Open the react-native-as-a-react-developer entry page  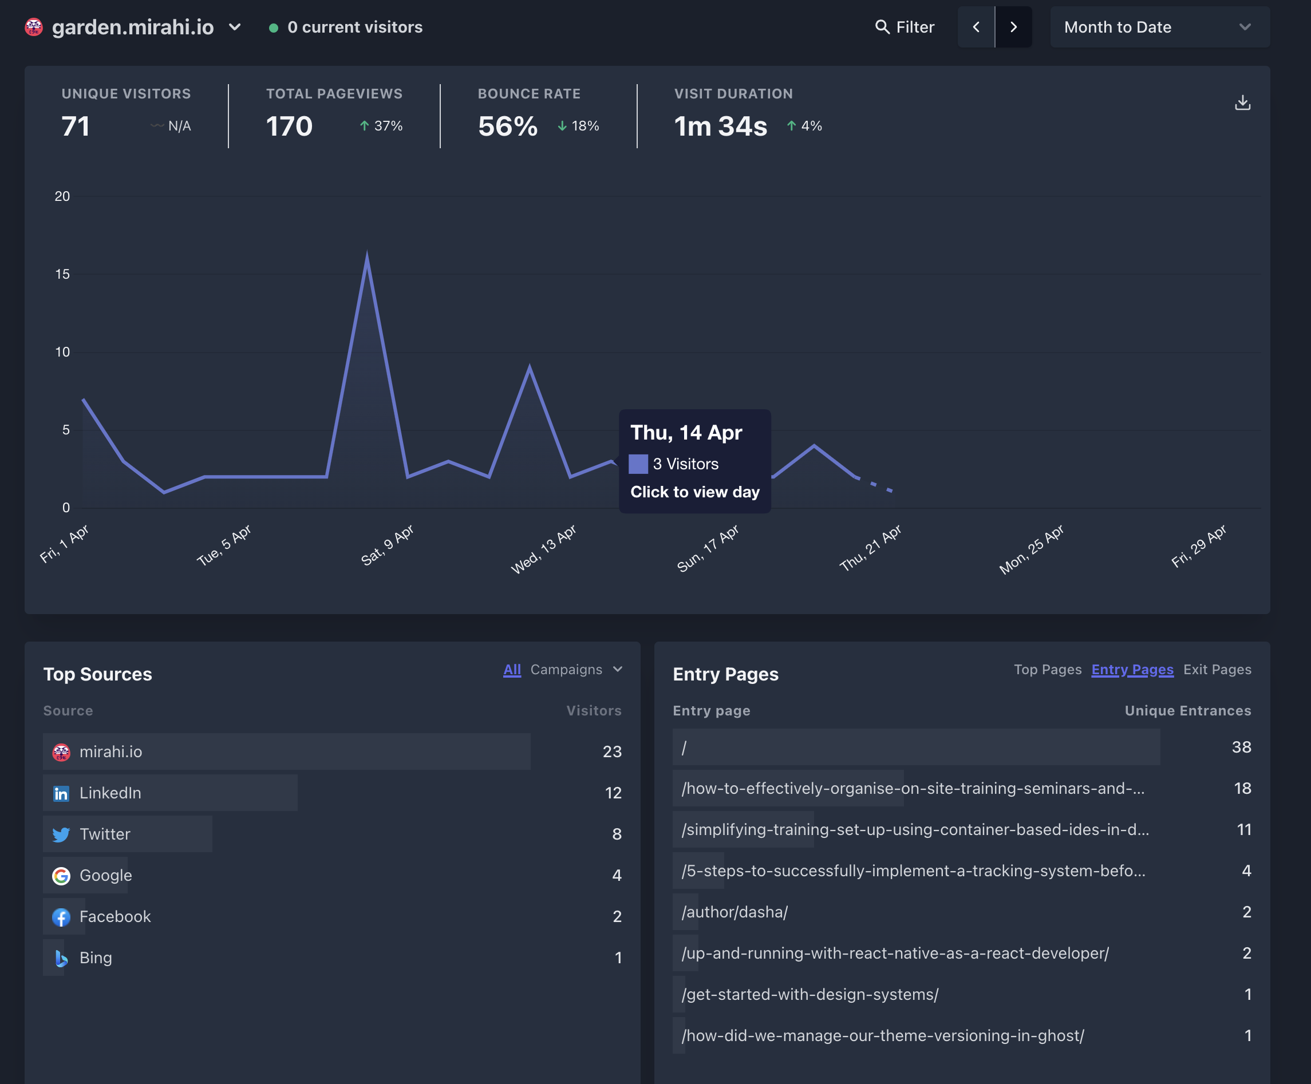(x=895, y=954)
